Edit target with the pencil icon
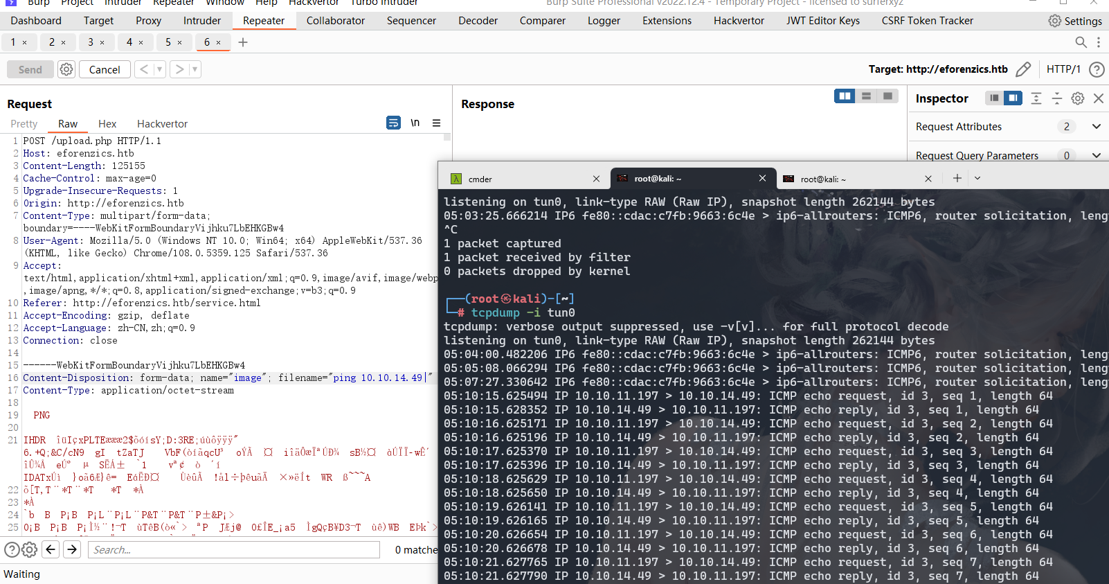Screen dimensions: 1109x584 [1023, 69]
